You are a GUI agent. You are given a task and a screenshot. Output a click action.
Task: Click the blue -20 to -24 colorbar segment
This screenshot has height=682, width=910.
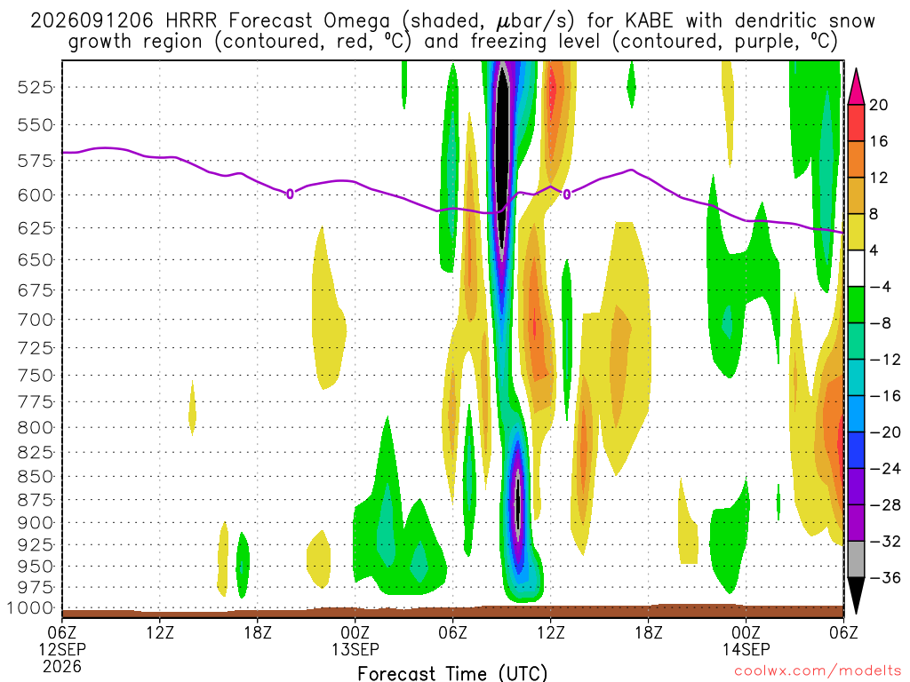[856, 450]
